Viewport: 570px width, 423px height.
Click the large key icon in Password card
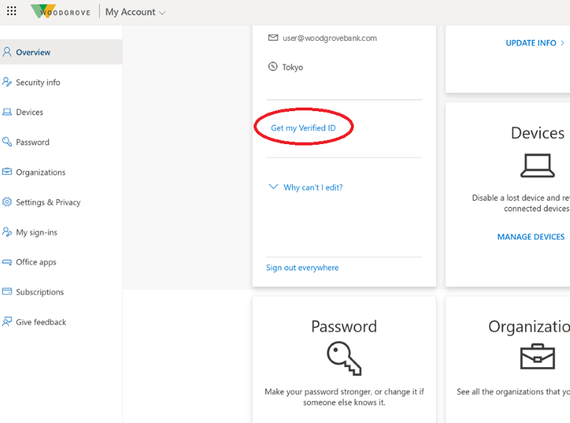click(x=344, y=358)
